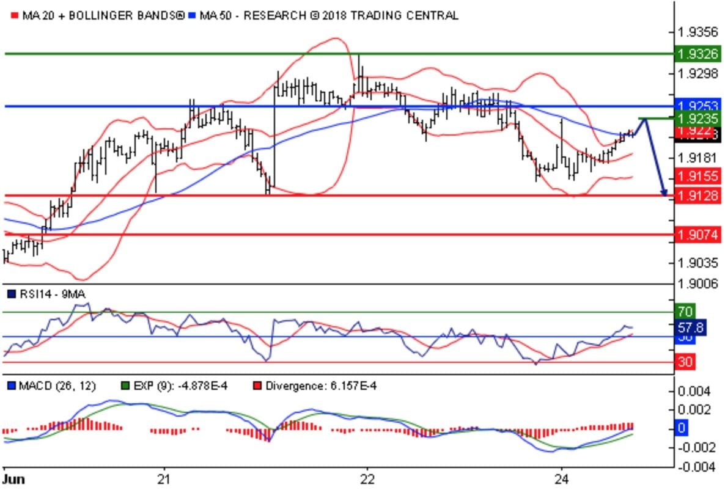The width and height of the screenshot is (725, 490).
Task: Click the 22 date marker on time axis
Action: pyautogui.click(x=366, y=478)
